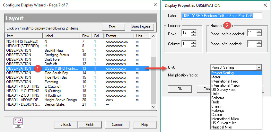Select Fathoms in the unit list
The width and height of the screenshot is (272, 132).
(218, 98)
